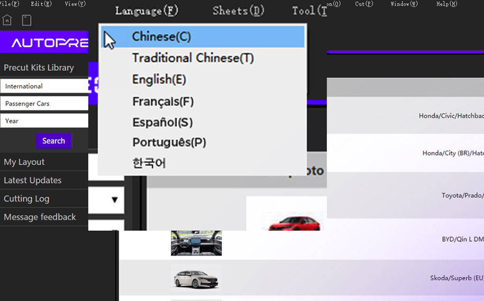Viewport: 484px width, 301px height.
Task: Choose English(E) from language list
Action: pos(159,79)
